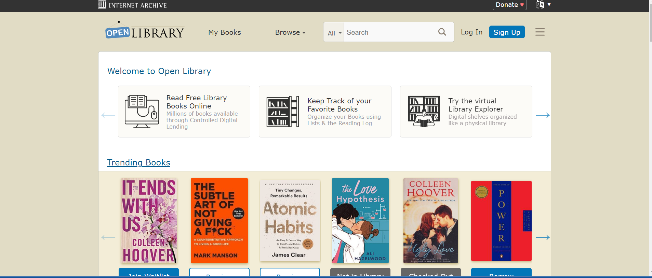Viewport: 652px width, 278px height.
Task: Expand the language selector arrow
Action: 549,4
